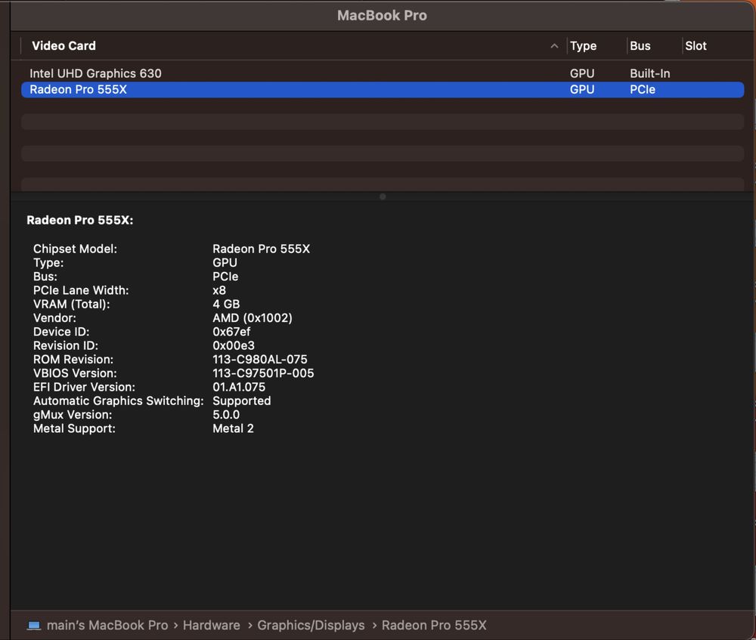Click the device ID value 0x67ef

coord(231,332)
